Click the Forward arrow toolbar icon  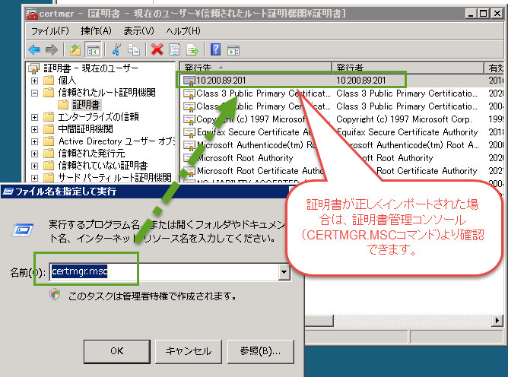click(52, 50)
